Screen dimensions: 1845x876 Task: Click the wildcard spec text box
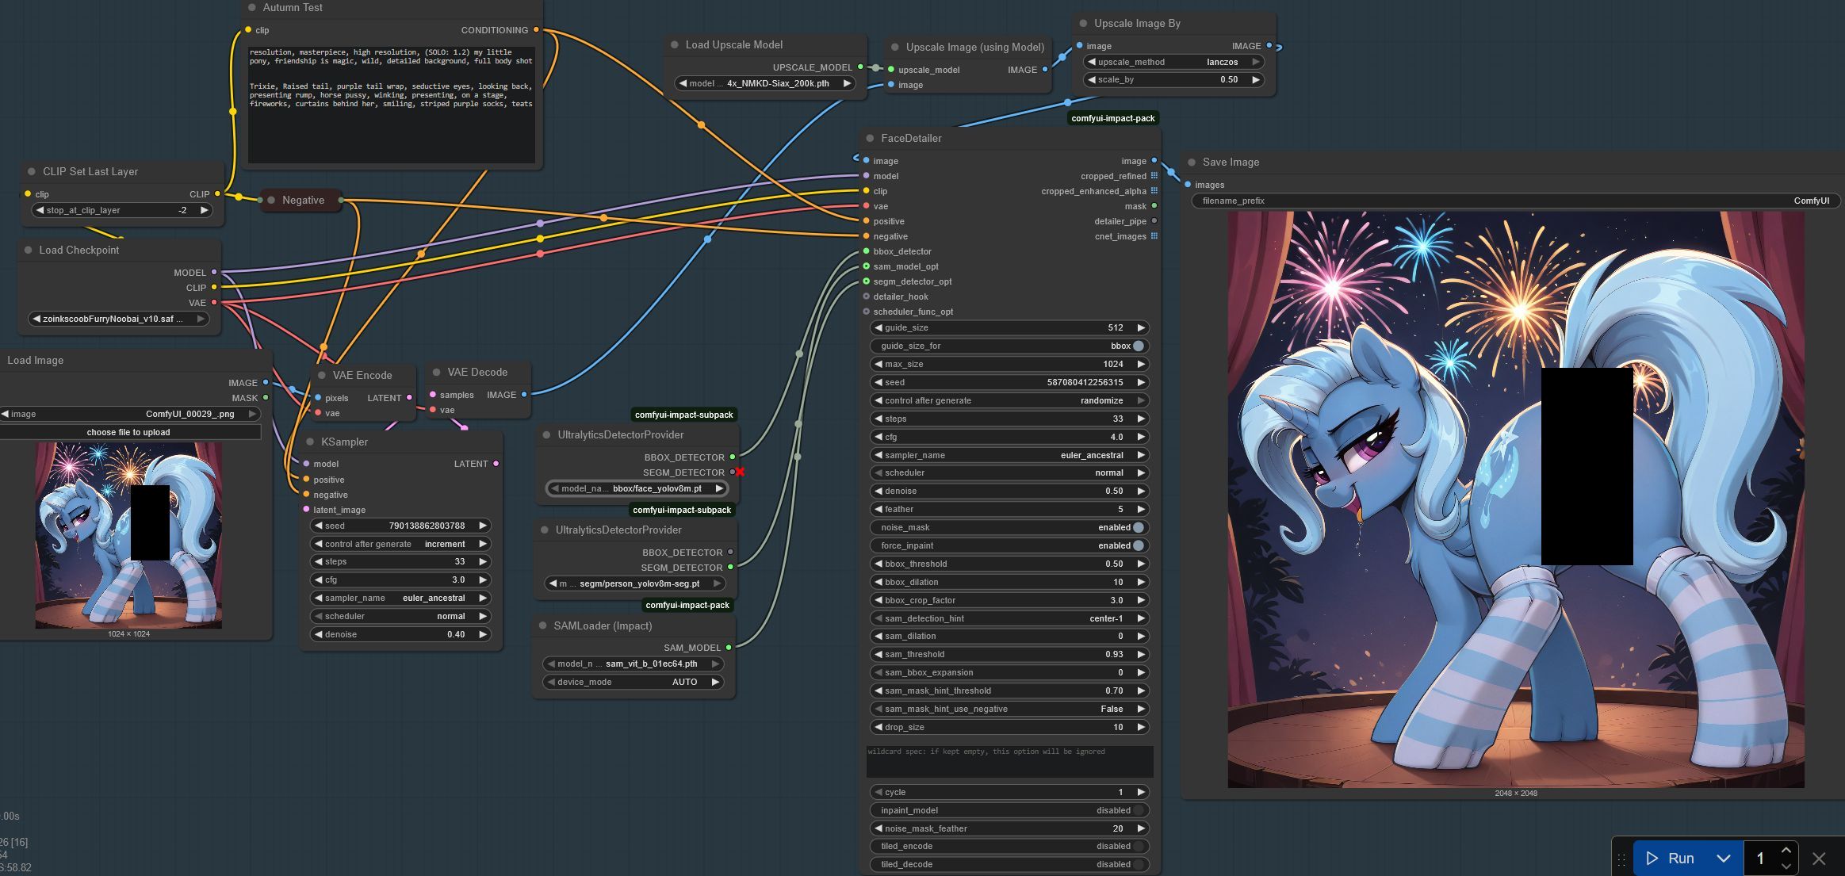coord(1009,762)
